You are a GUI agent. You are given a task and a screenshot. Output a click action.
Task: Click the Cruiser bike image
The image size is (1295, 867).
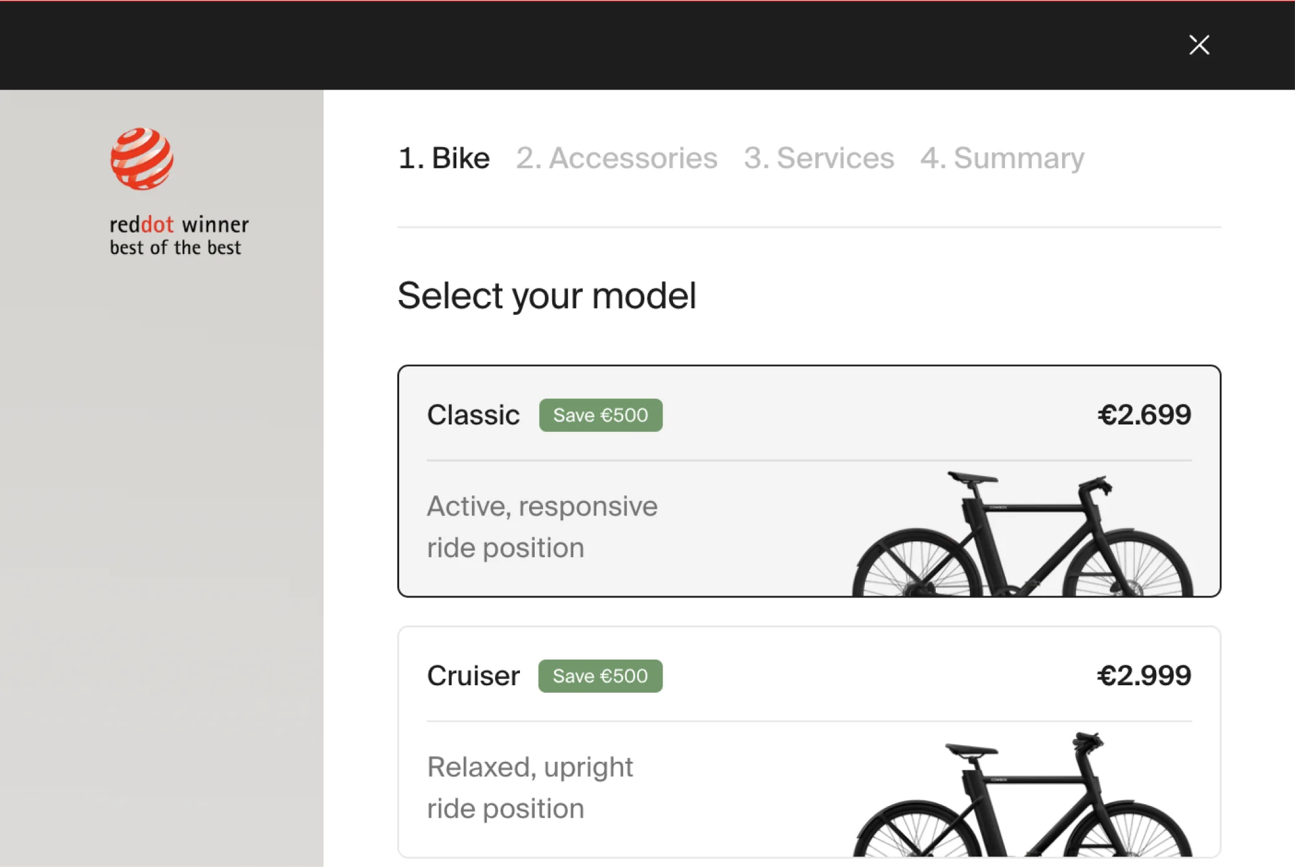click(x=1022, y=795)
